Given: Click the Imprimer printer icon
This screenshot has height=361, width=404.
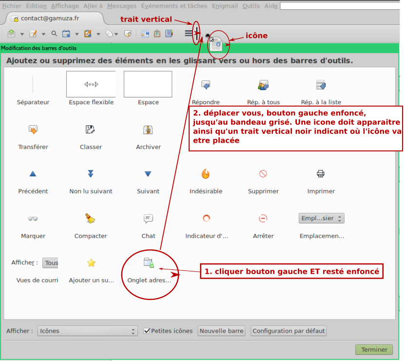Looking at the screenshot, I should 321,174.
